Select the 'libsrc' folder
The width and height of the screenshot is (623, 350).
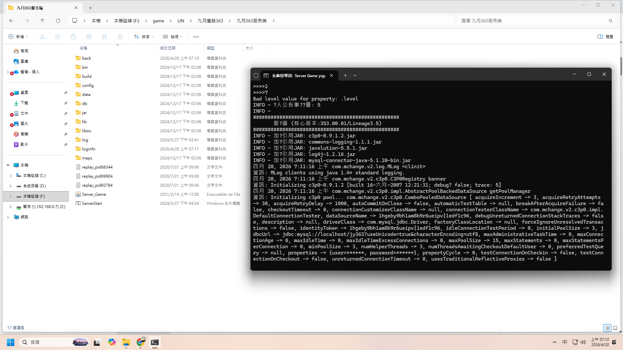coord(87,131)
